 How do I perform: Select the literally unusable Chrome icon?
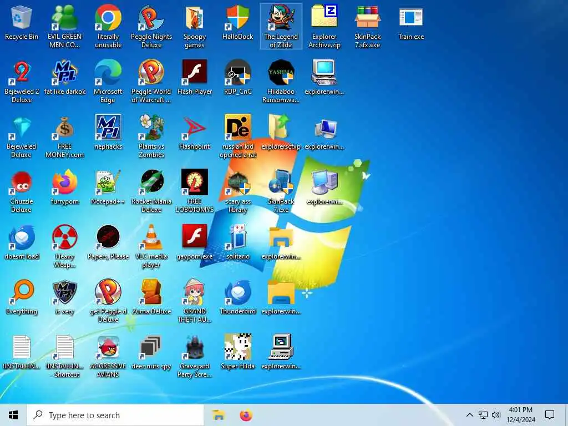coord(108,17)
